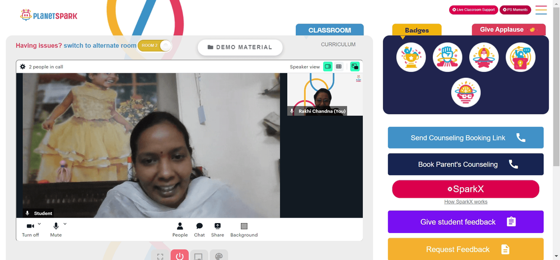Image resolution: width=560 pixels, height=260 pixels.
Task: Award the raised fist badge
Action: pos(447,57)
